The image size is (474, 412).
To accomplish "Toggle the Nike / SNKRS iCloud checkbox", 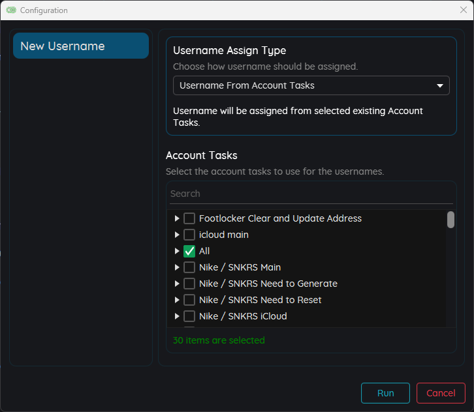I will [189, 316].
